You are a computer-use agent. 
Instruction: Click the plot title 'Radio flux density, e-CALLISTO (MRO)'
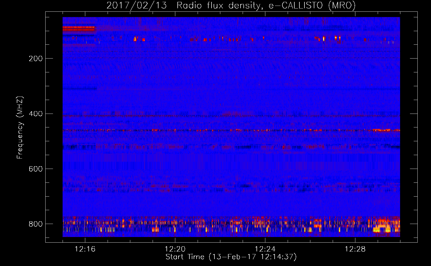tap(266, 5)
